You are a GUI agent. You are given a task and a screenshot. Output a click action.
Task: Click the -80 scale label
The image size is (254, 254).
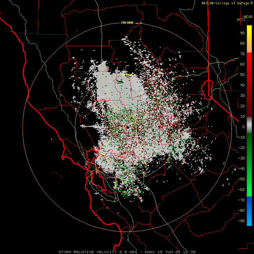click(x=241, y=211)
